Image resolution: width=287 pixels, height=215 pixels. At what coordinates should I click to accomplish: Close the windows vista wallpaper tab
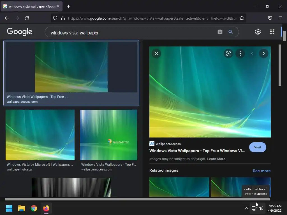pos(58,6)
